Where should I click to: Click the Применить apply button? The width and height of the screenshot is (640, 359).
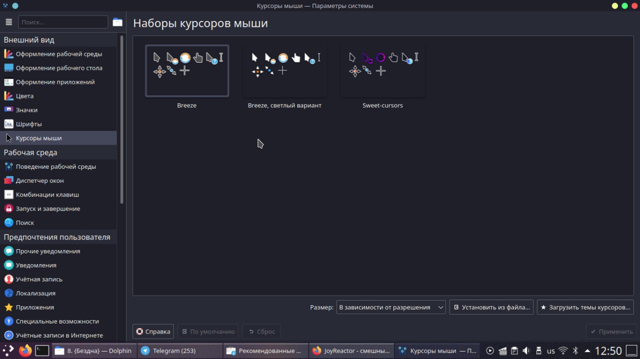611,332
